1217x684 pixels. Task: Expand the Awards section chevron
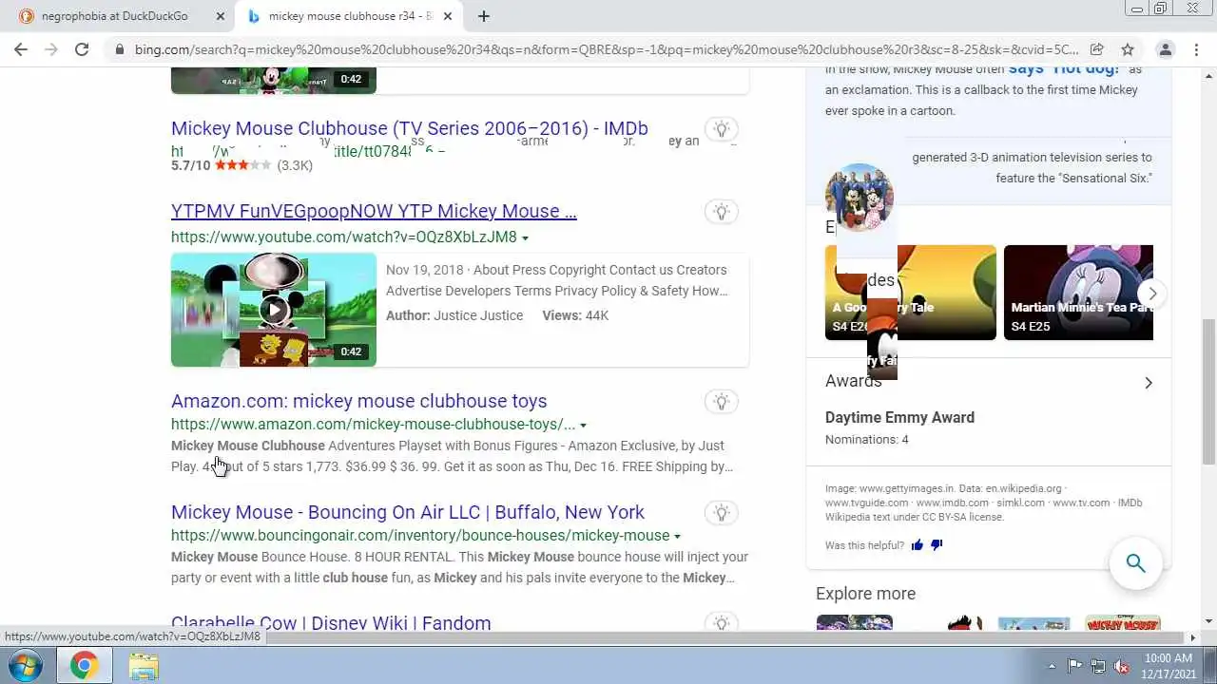pos(1149,383)
